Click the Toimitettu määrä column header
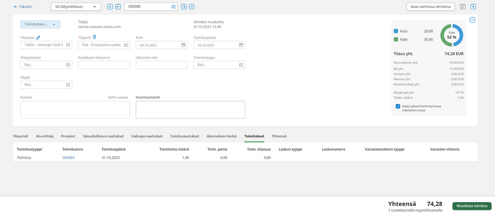The width and height of the screenshot is (495, 214). click(x=174, y=149)
